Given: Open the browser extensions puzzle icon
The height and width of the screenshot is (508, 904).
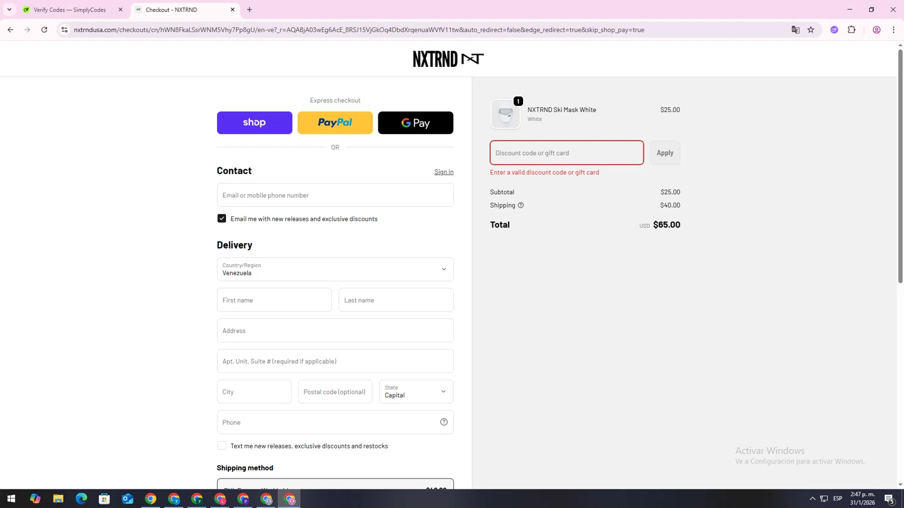Looking at the screenshot, I should coord(852,29).
